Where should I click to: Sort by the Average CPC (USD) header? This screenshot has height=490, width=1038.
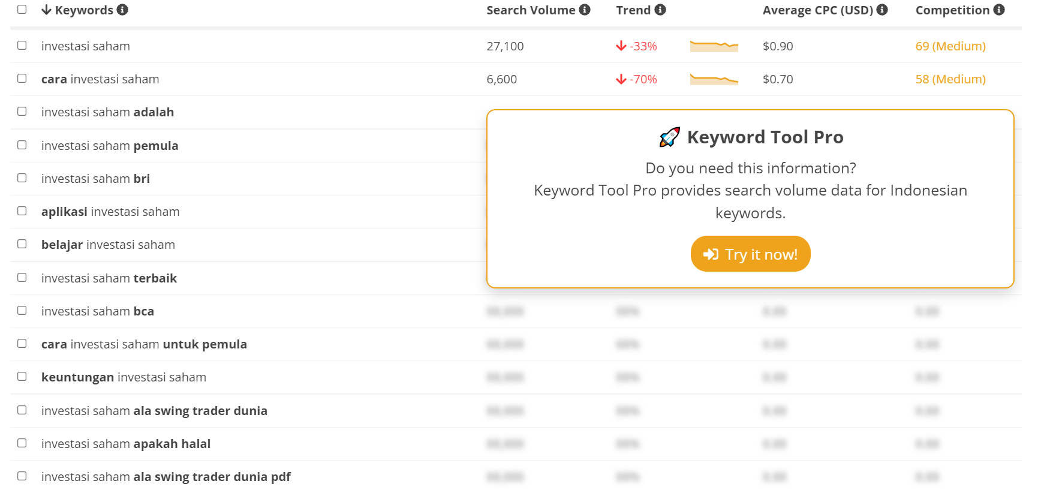817,10
